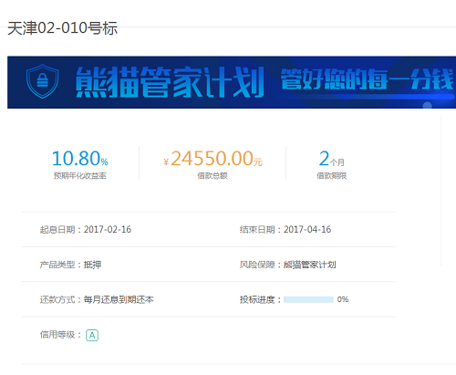Click the 0% bid progress value
456x375 pixels.
[343, 299]
